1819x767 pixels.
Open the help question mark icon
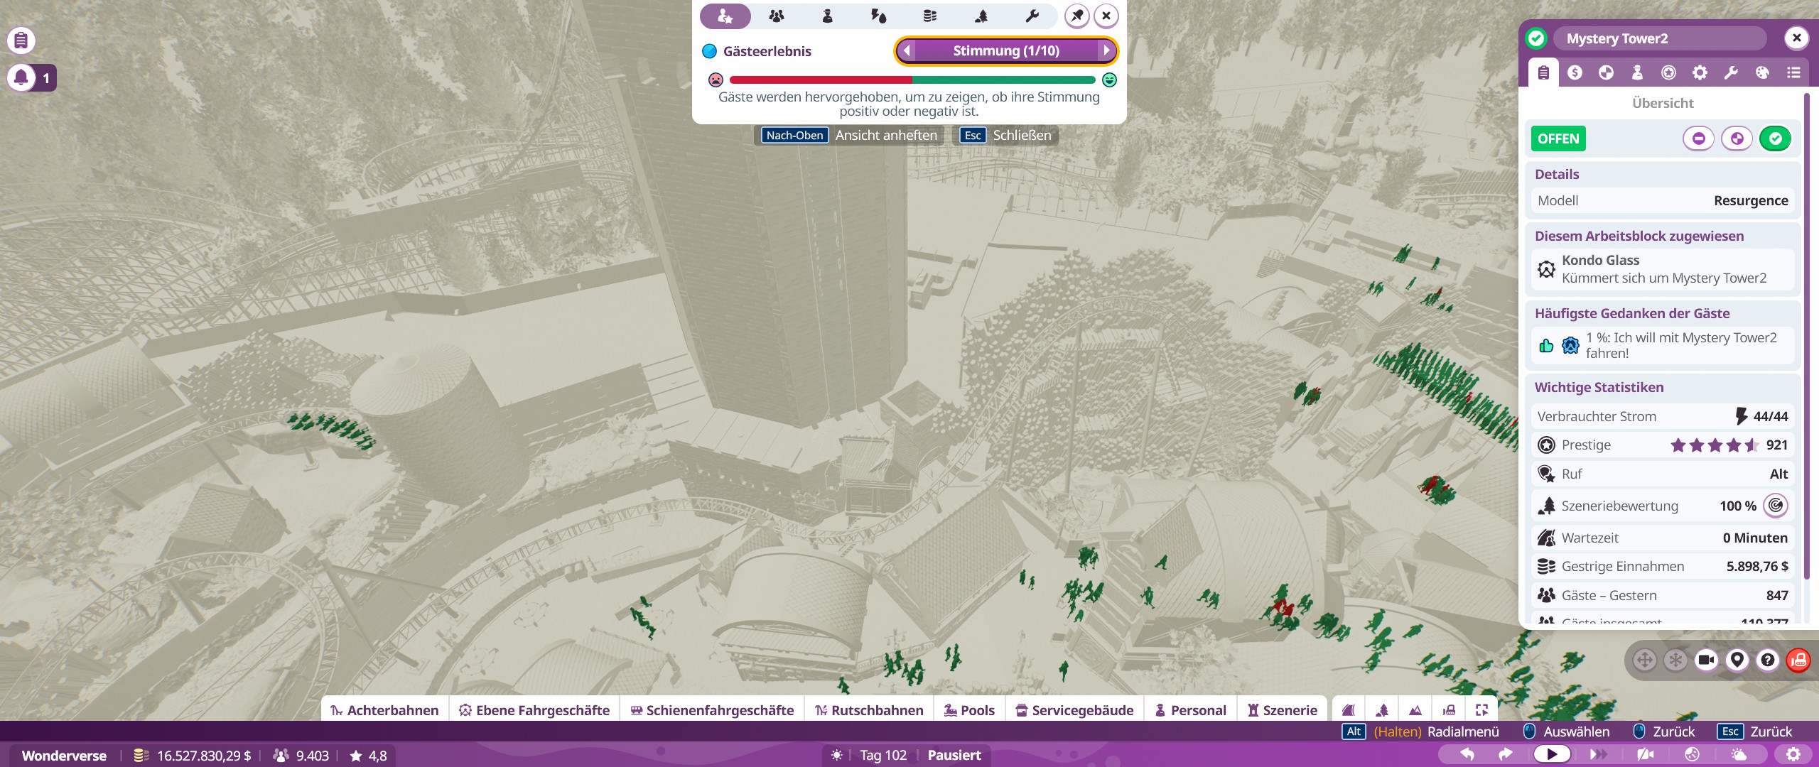coord(1768,660)
